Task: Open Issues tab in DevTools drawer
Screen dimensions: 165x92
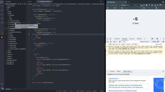Action: pyautogui.click(x=119, y=71)
